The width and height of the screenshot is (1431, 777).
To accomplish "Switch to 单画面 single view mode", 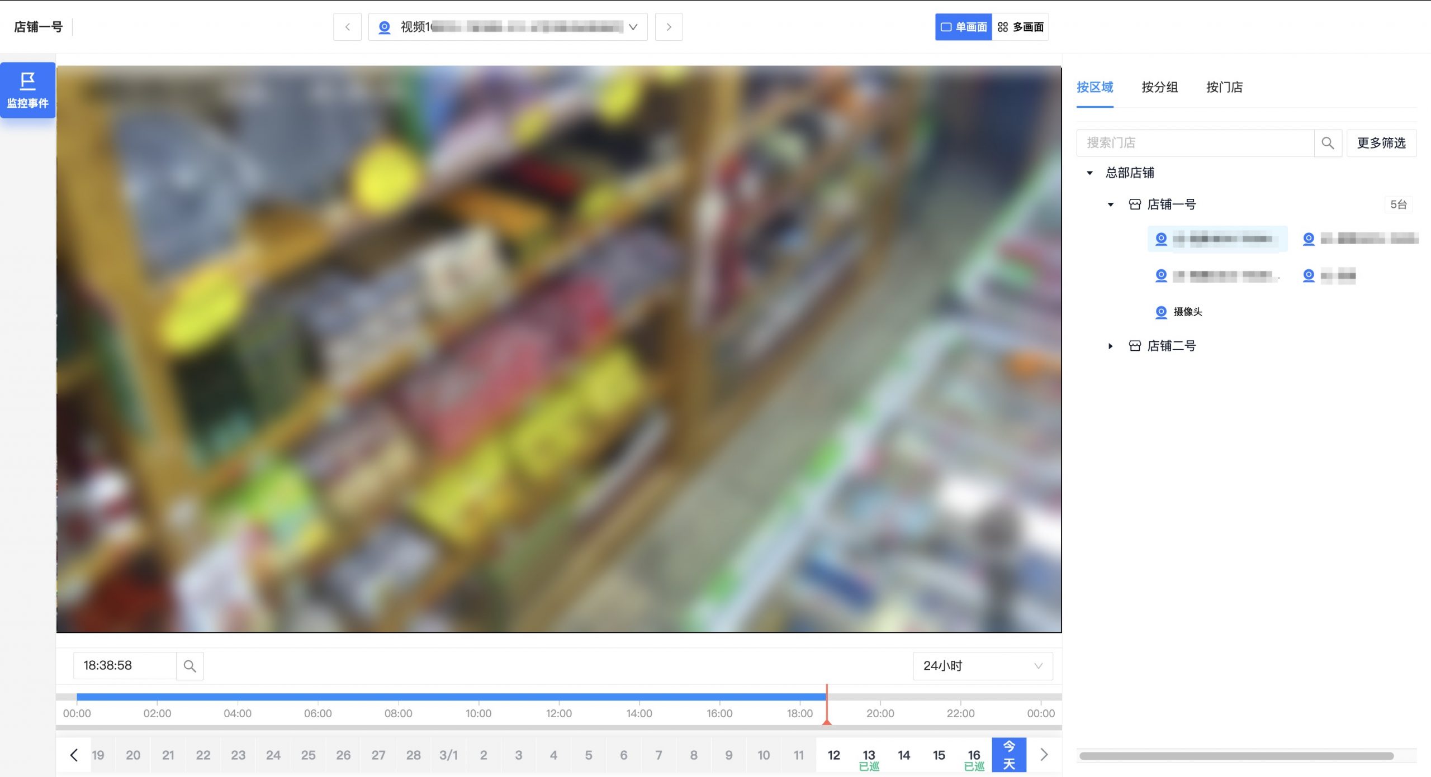I will [x=963, y=27].
